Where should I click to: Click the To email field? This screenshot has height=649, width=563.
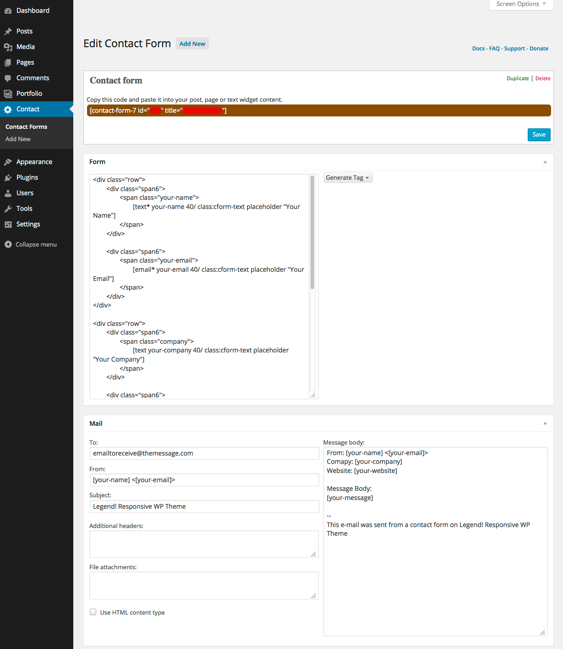click(x=204, y=453)
